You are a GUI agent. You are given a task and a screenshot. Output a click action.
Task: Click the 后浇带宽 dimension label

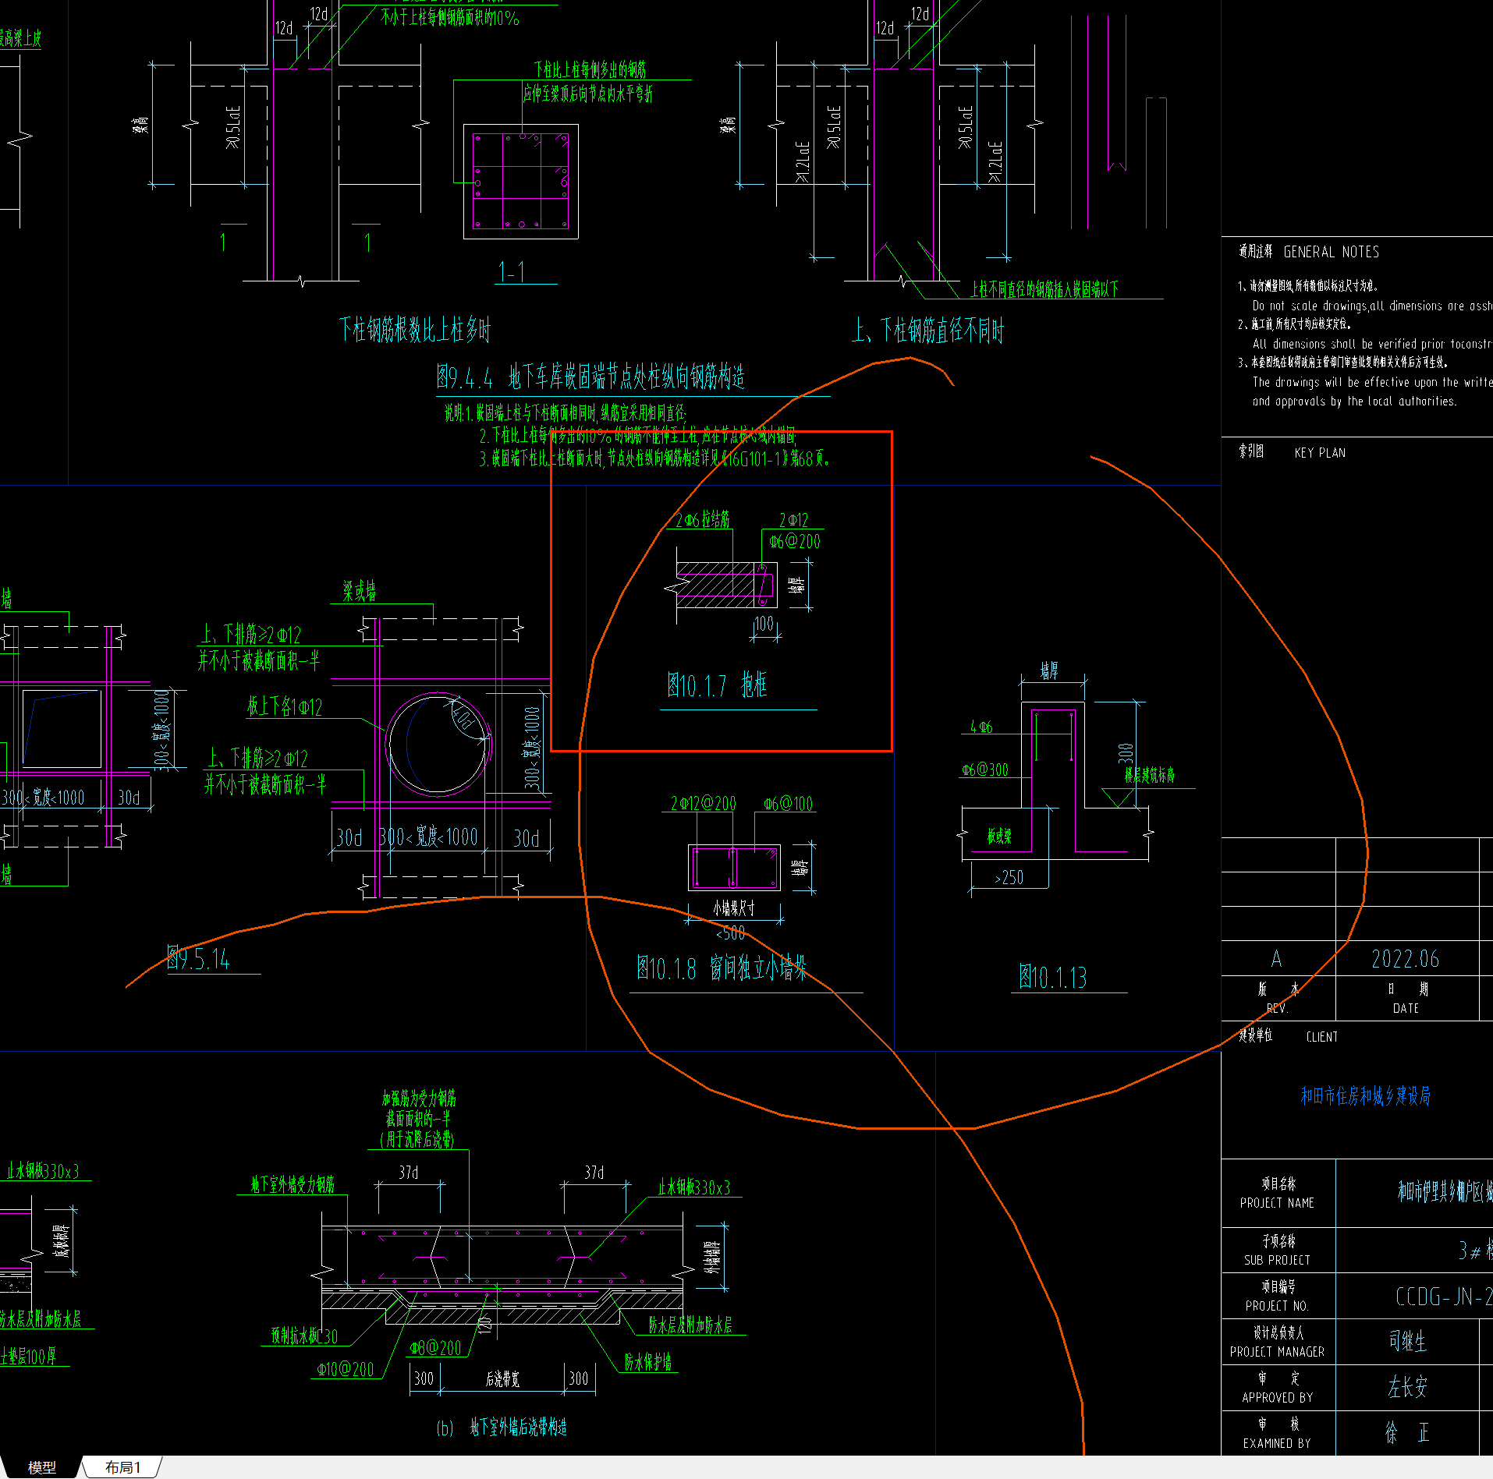[502, 1379]
